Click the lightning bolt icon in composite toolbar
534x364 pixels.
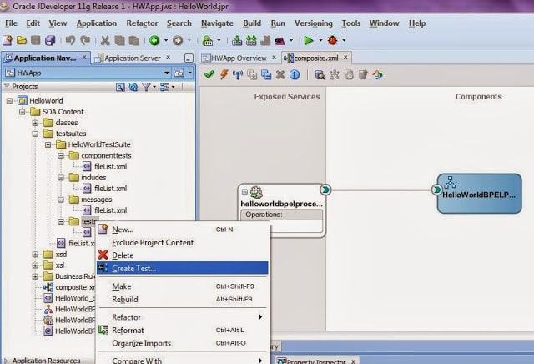(224, 74)
